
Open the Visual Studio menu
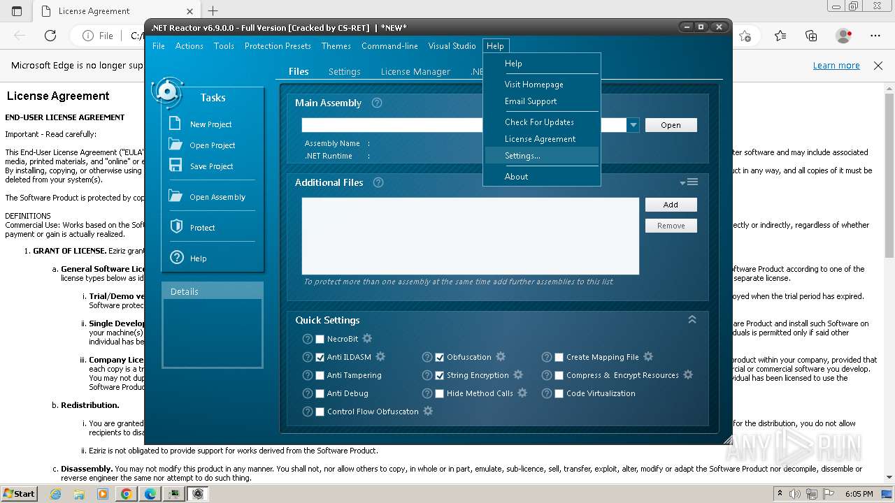click(452, 45)
